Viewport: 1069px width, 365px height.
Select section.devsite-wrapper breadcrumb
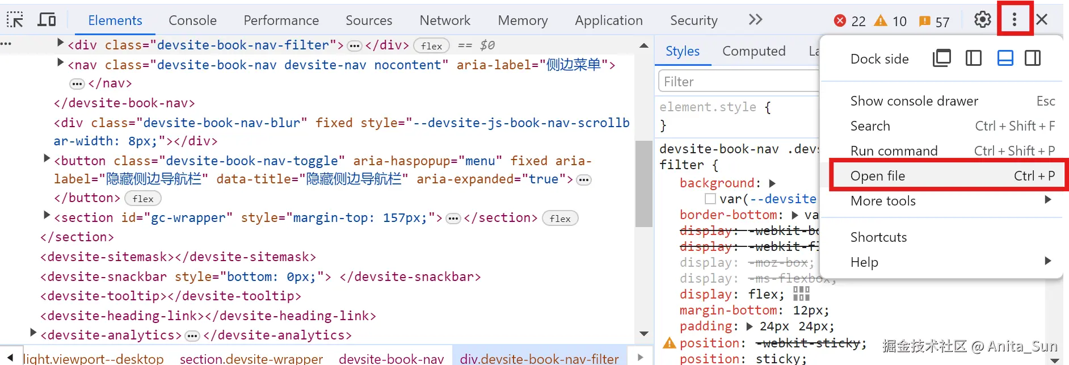(251, 358)
